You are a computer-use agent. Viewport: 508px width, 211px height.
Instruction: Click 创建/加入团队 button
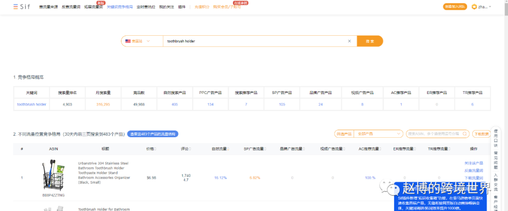(x=455, y=7)
